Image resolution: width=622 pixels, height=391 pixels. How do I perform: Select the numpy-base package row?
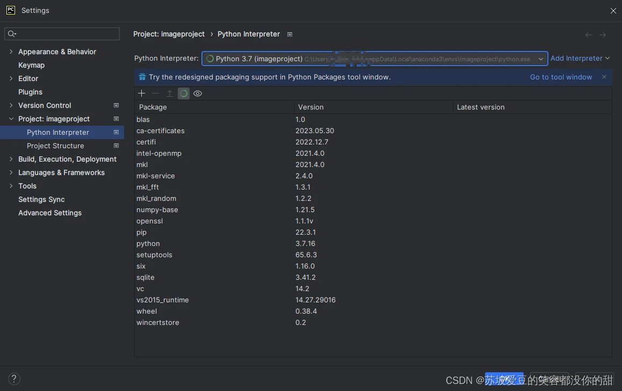pyautogui.click(x=373, y=210)
